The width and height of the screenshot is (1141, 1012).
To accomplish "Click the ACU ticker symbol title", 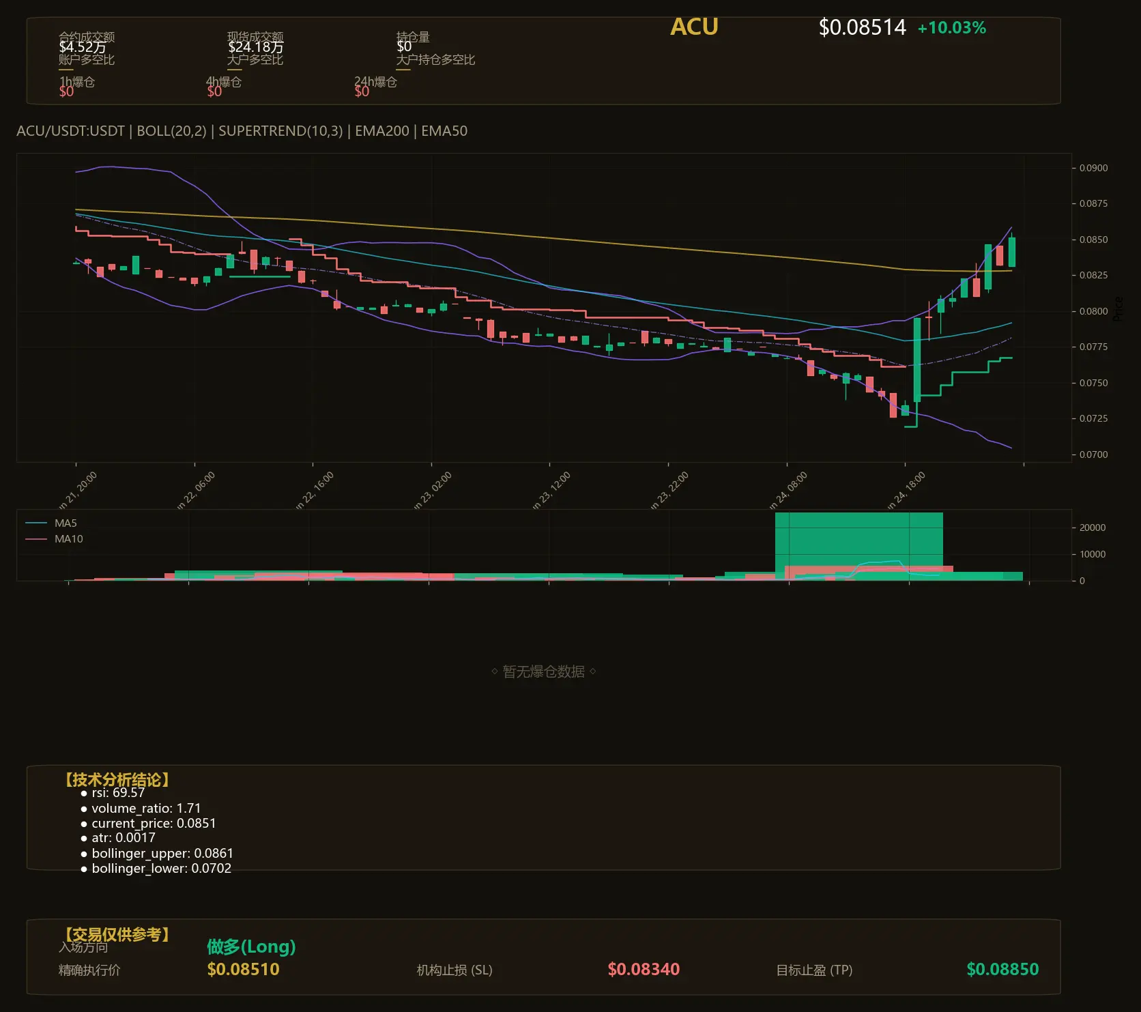I will point(694,27).
